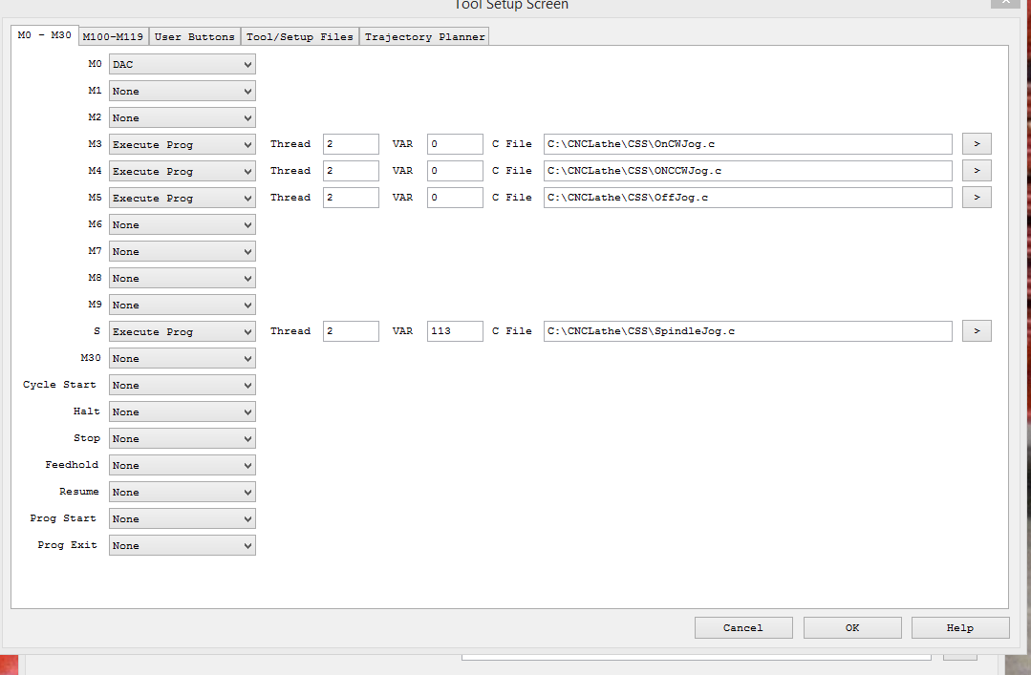Open the Tool/Setup Files tab
1031x675 pixels.
coord(299,37)
